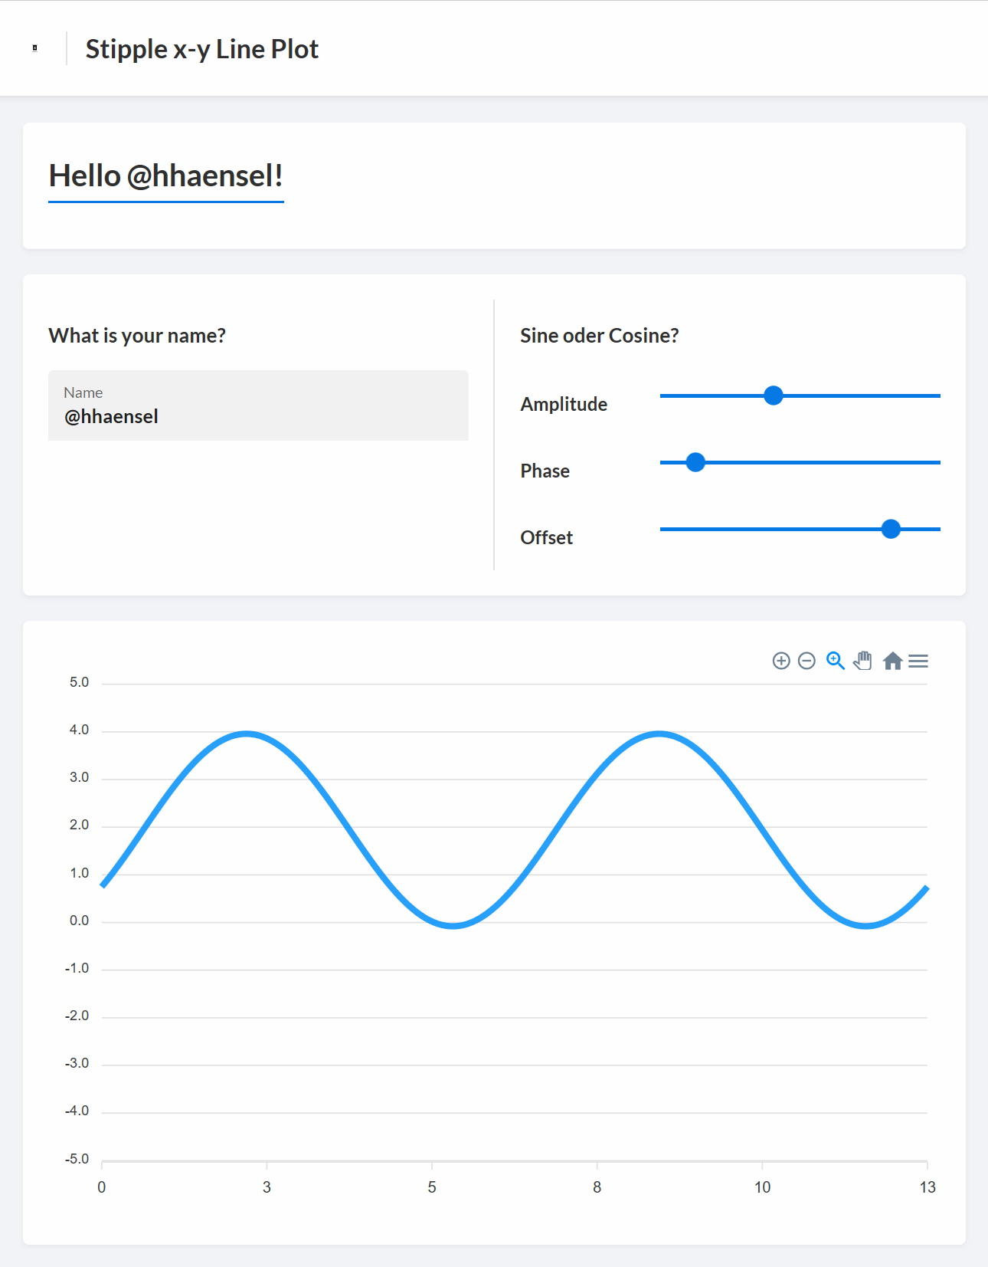The height and width of the screenshot is (1267, 988).
Task: Click the Hello @hhaensel! heading
Action: click(x=166, y=176)
